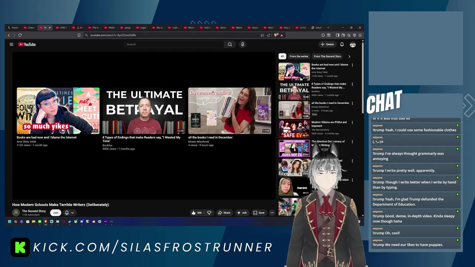Screen dimensions: 475x267
Task: Dislike the video with thumbs down
Action: pos(209,213)
